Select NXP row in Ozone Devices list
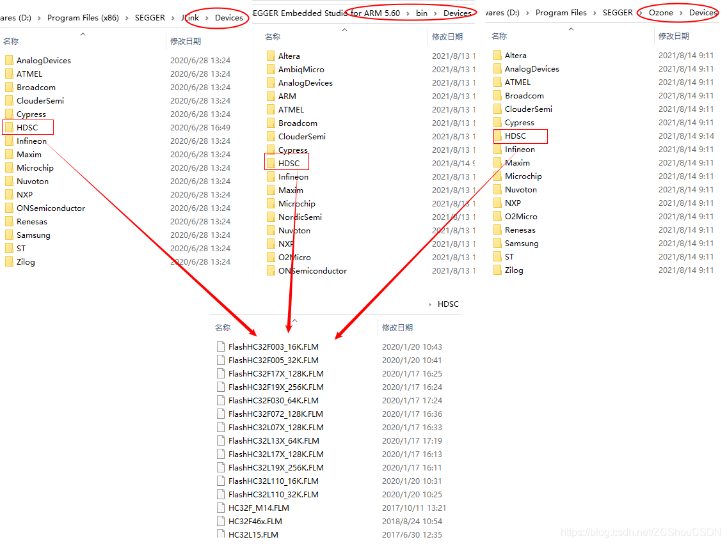The width and height of the screenshot is (727, 544). pyautogui.click(x=603, y=203)
